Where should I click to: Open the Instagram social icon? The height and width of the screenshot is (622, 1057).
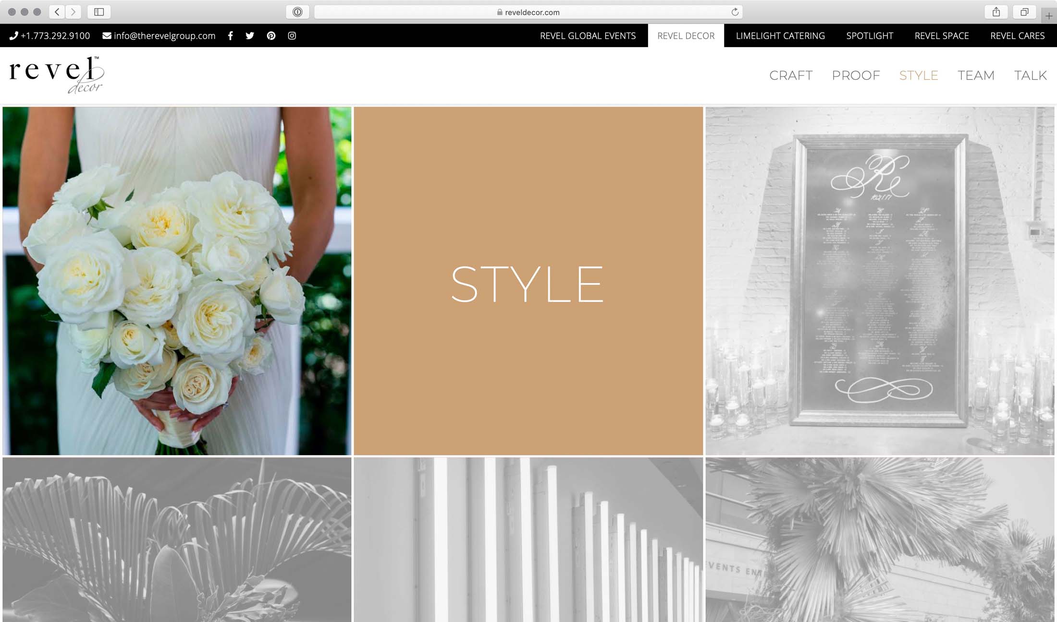point(292,36)
